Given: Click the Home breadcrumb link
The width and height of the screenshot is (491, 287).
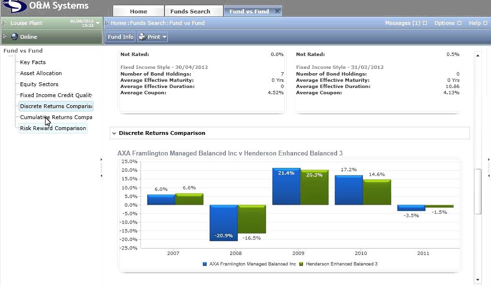Looking at the screenshot, I should pos(118,23).
